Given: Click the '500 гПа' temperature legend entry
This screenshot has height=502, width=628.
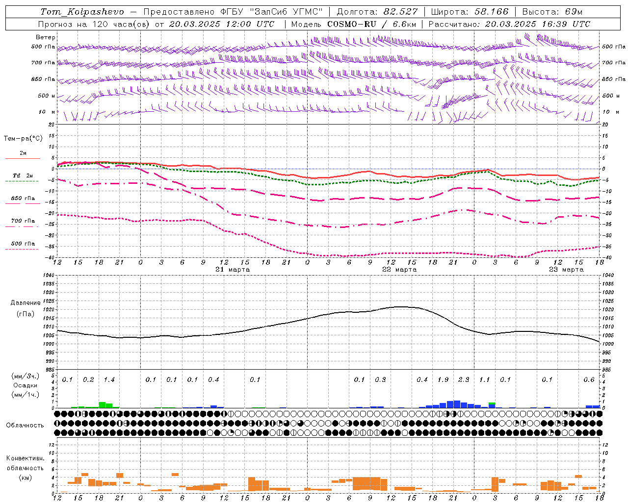Looking at the screenshot, I should click(23, 243).
